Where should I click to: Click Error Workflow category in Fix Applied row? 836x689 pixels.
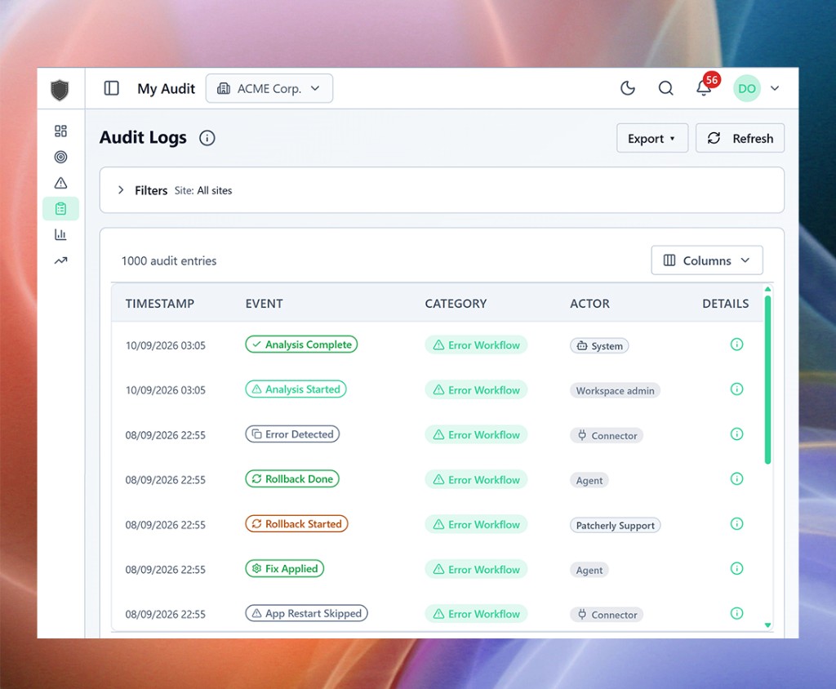pos(476,569)
